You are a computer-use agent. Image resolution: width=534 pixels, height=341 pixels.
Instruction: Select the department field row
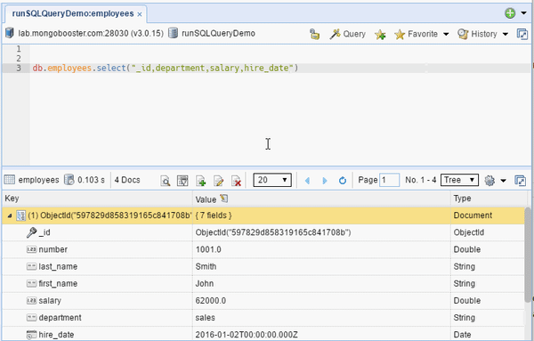pyautogui.click(x=263, y=318)
